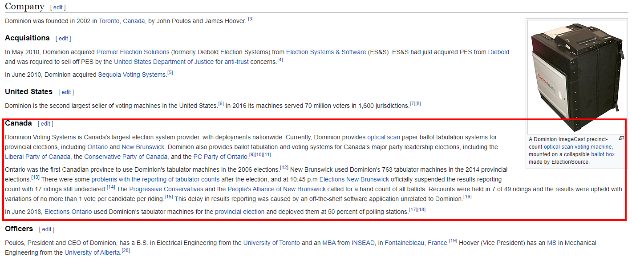Open the Canada link after Toronto
Image resolution: width=632 pixels, height=264 pixels.
[x=134, y=21]
